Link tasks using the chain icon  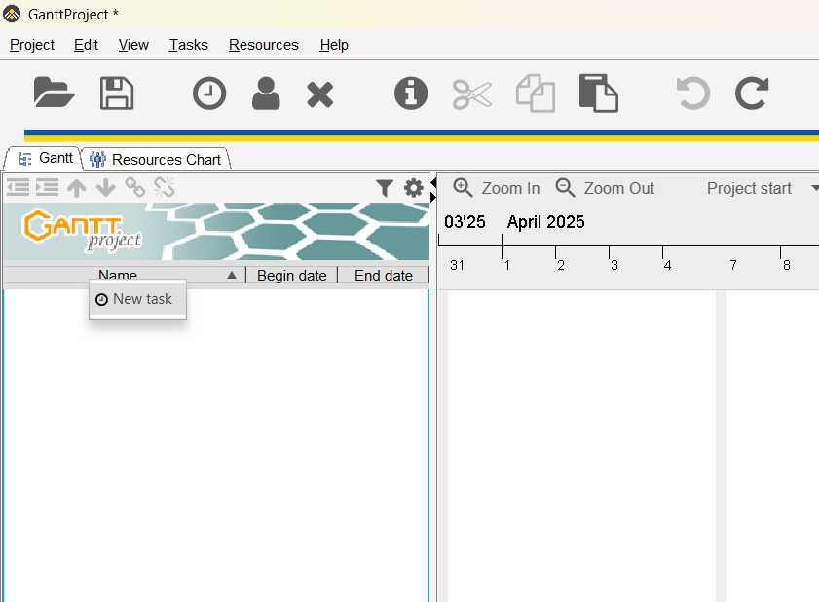[134, 187]
